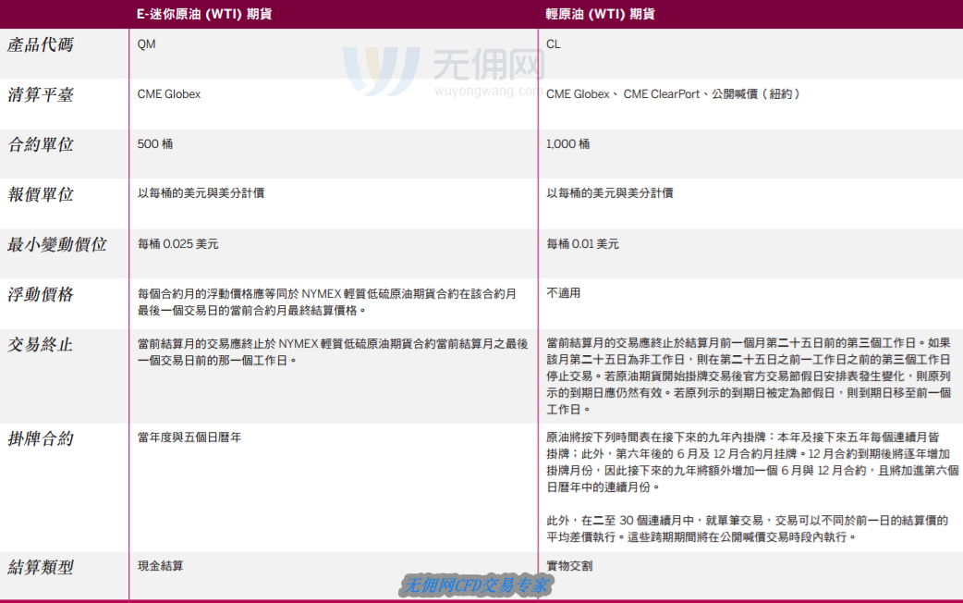Viewport: 963px width, 603px height.
Task: Click the 清算平臺 row label
Action: [40, 94]
